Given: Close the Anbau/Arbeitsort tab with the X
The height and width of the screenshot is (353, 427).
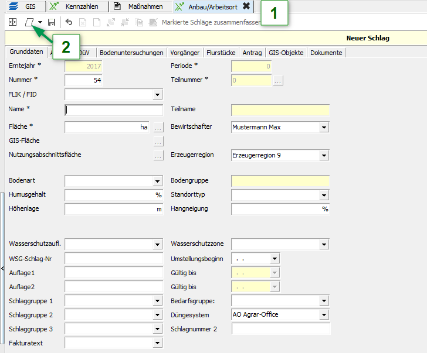Looking at the screenshot, I should (x=246, y=6).
